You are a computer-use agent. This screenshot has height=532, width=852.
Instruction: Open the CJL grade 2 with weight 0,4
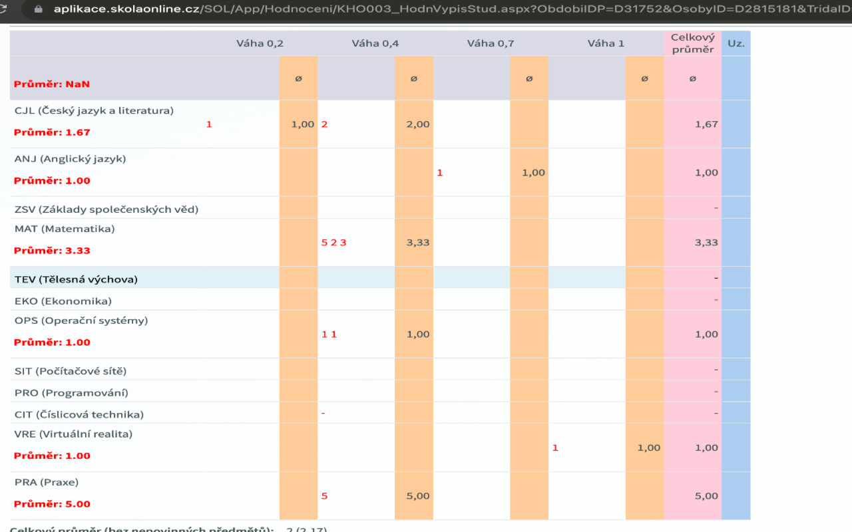point(324,124)
